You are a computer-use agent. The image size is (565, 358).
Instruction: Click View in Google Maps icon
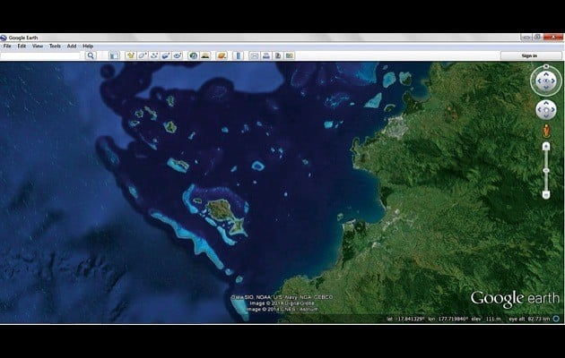pyautogui.click(x=290, y=55)
